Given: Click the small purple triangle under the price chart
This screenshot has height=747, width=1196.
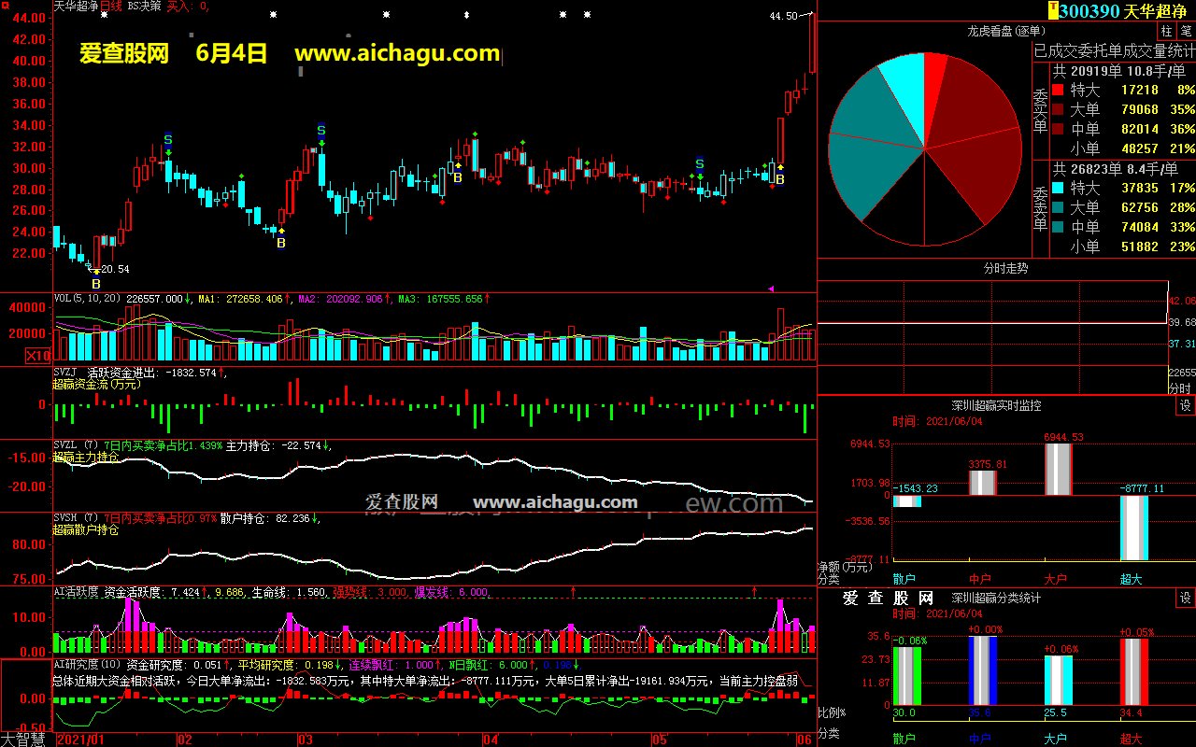Looking at the screenshot, I should tap(771, 289).
